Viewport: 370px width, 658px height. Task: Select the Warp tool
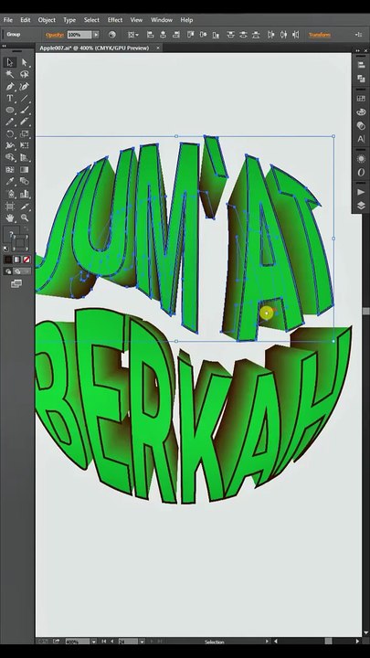click(x=10, y=145)
